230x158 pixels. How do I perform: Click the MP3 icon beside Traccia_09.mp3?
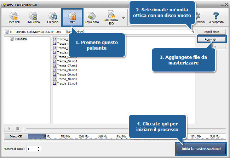54,74
